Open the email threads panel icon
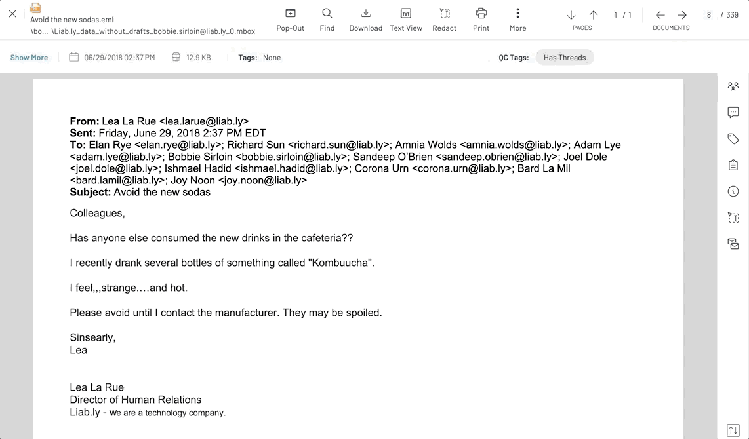 (x=733, y=244)
